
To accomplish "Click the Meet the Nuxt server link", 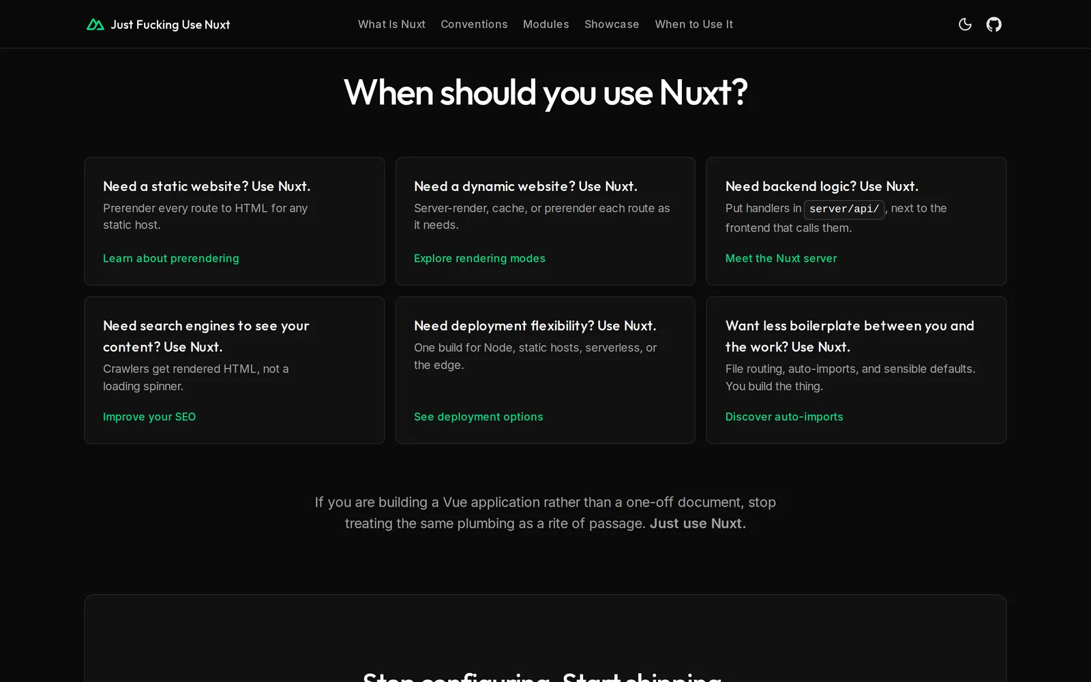I will tap(781, 258).
